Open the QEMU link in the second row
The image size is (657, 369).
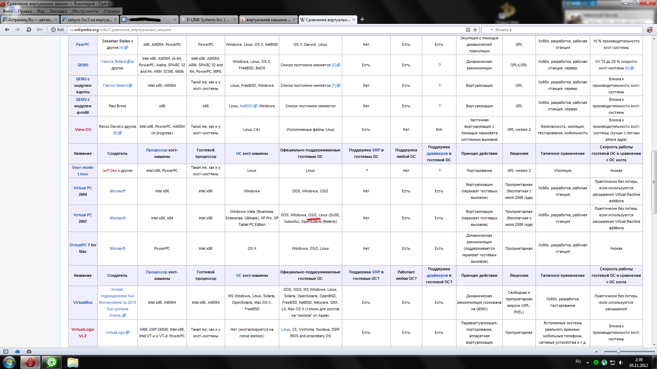83,65
